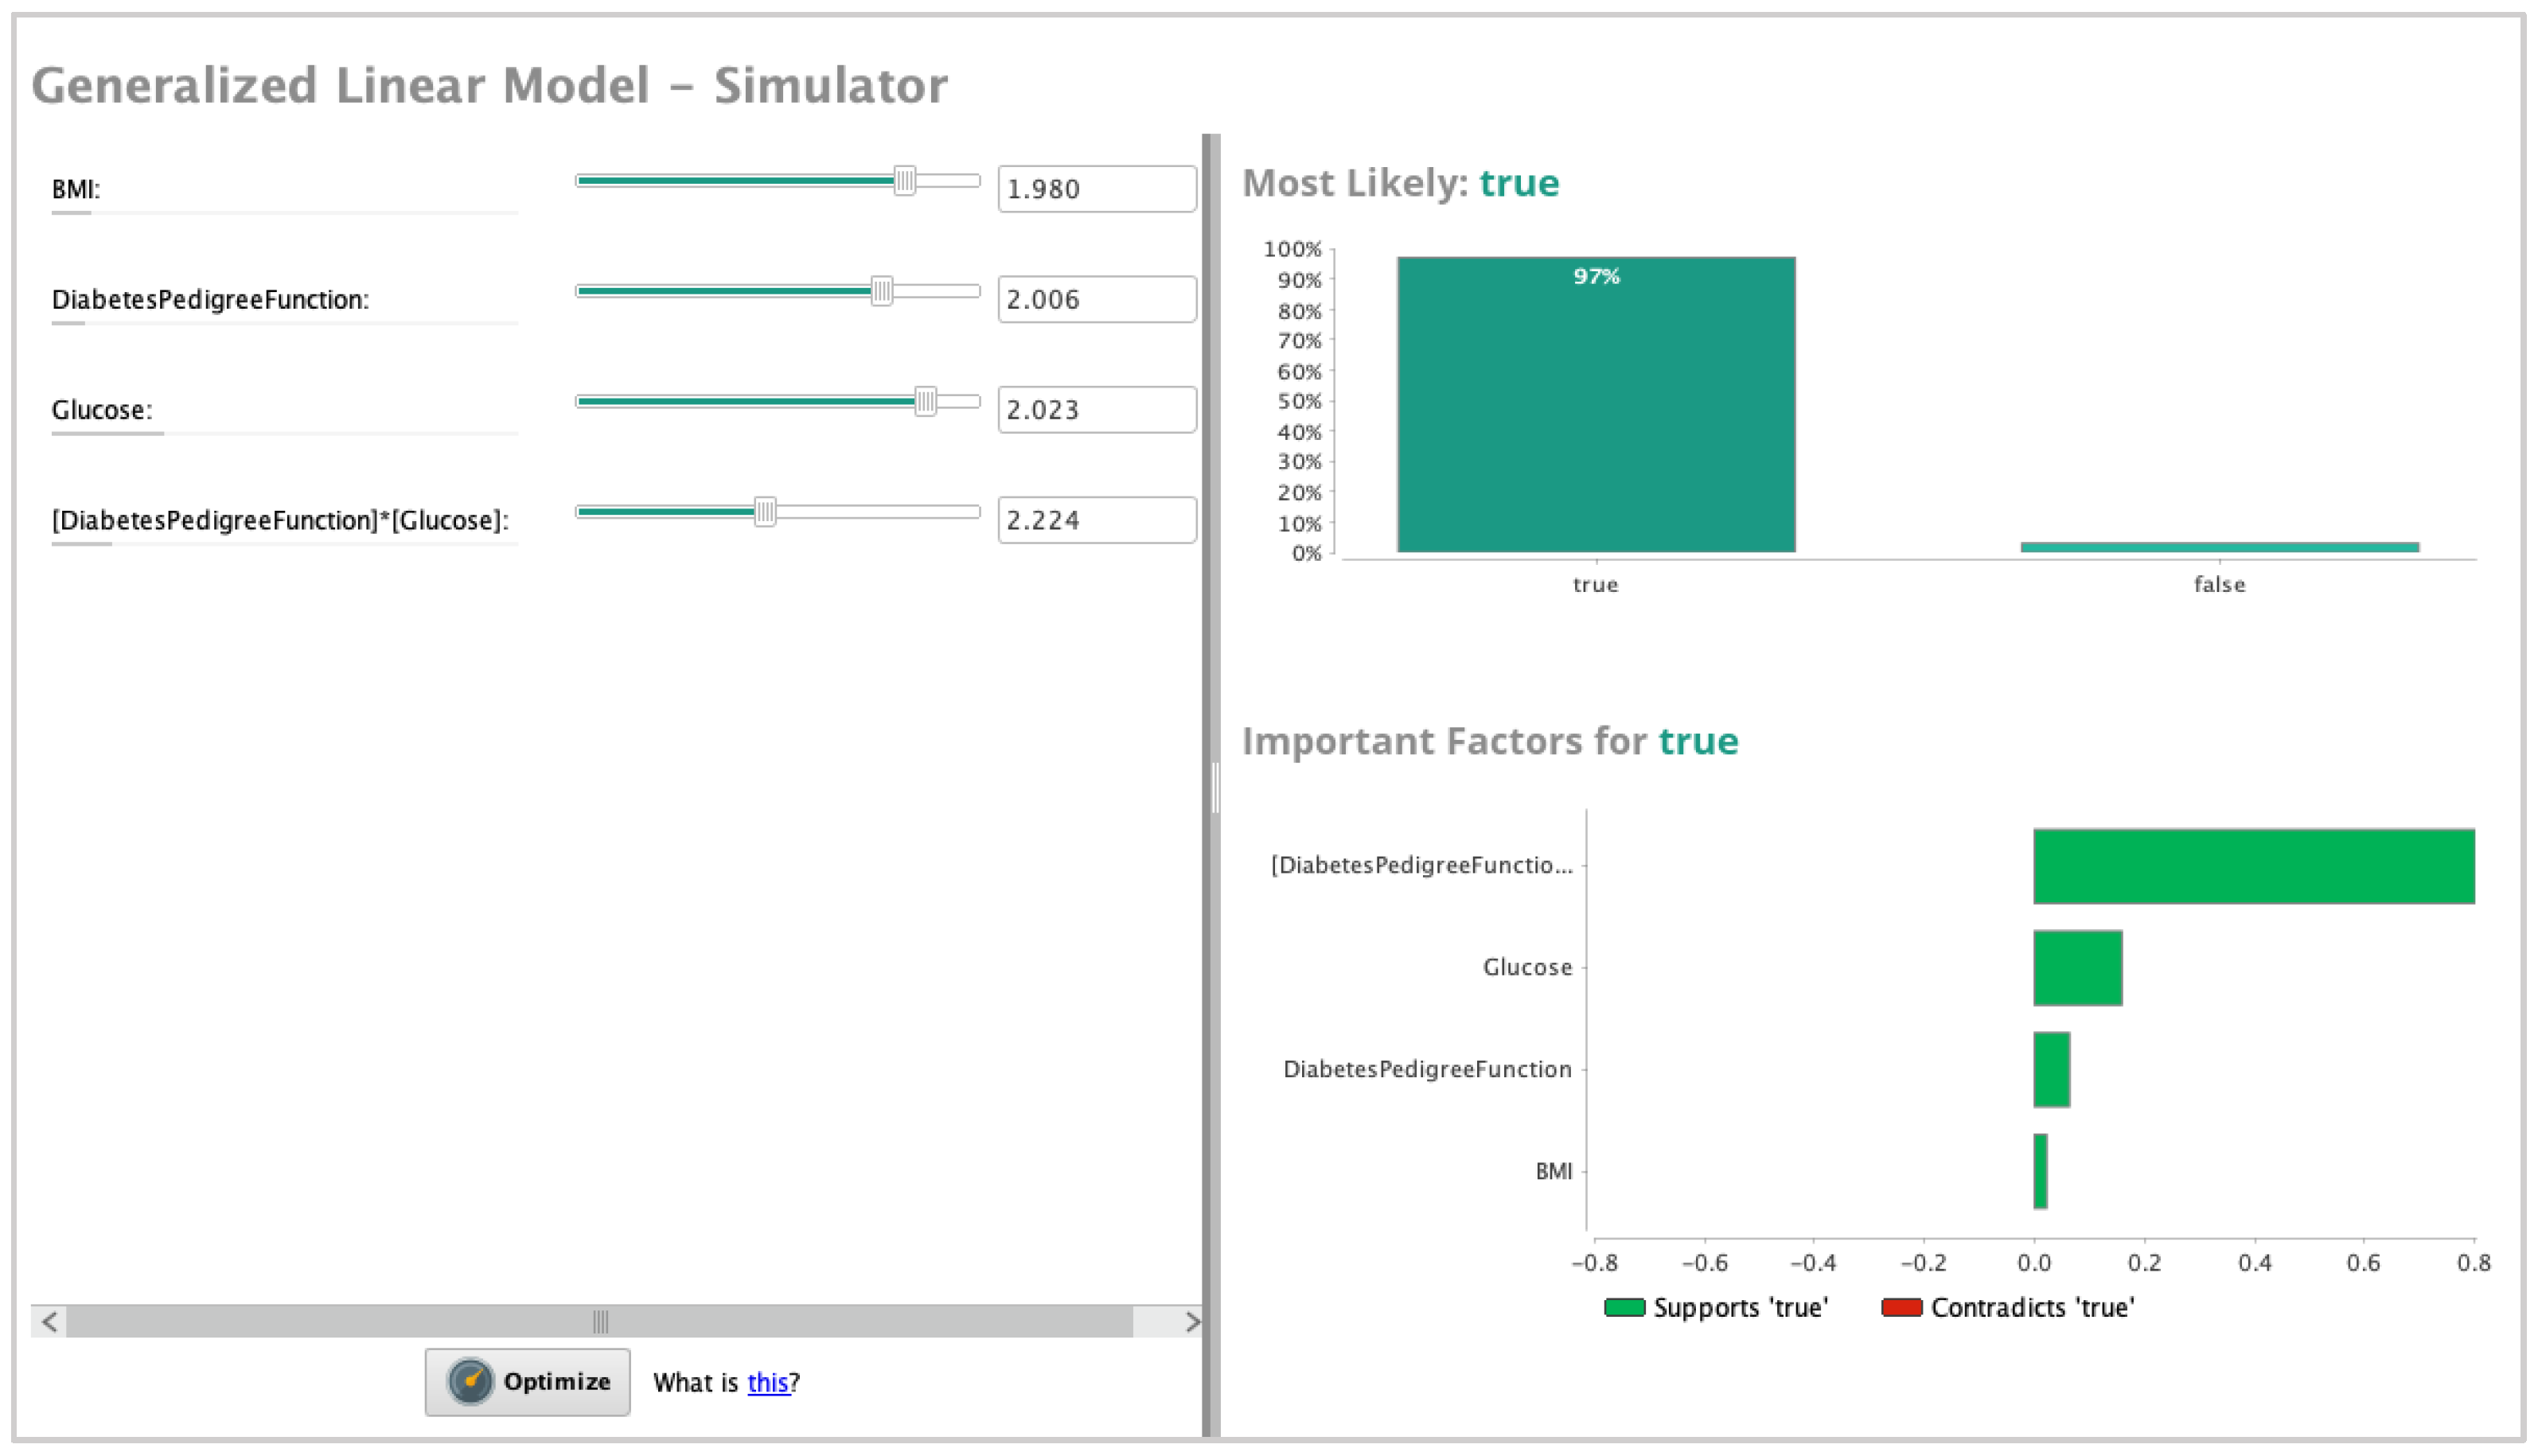This screenshot has height=1456, width=2538.
Task: Click the interaction term slider handle
Action: [x=765, y=512]
